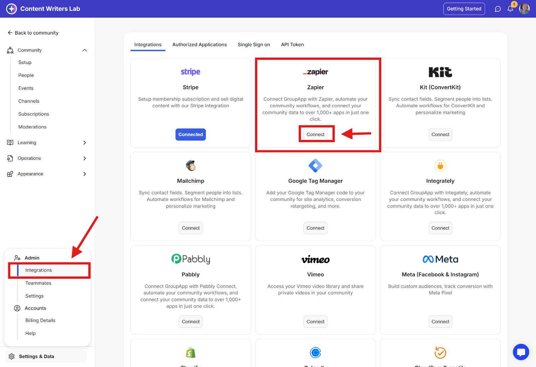
Task: Expand the Appearance section chevron
Action: click(x=85, y=174)
